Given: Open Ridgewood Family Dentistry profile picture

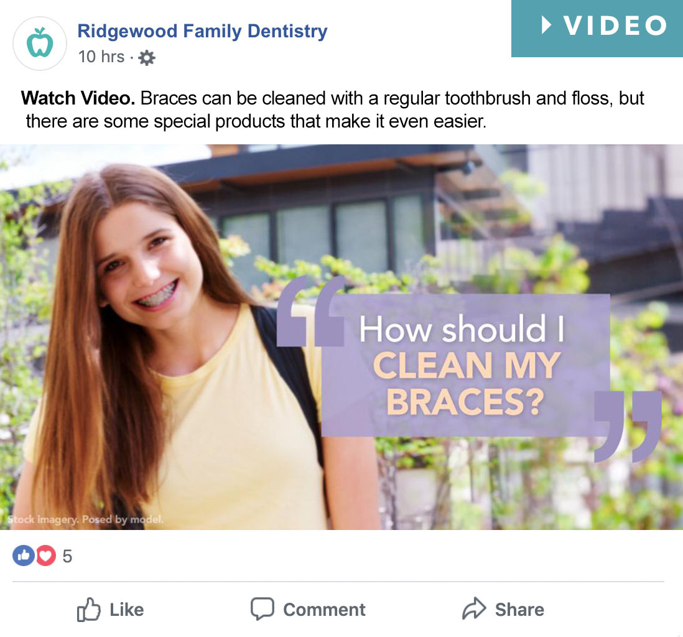Looking at the screenshot, I should (40, 44).
